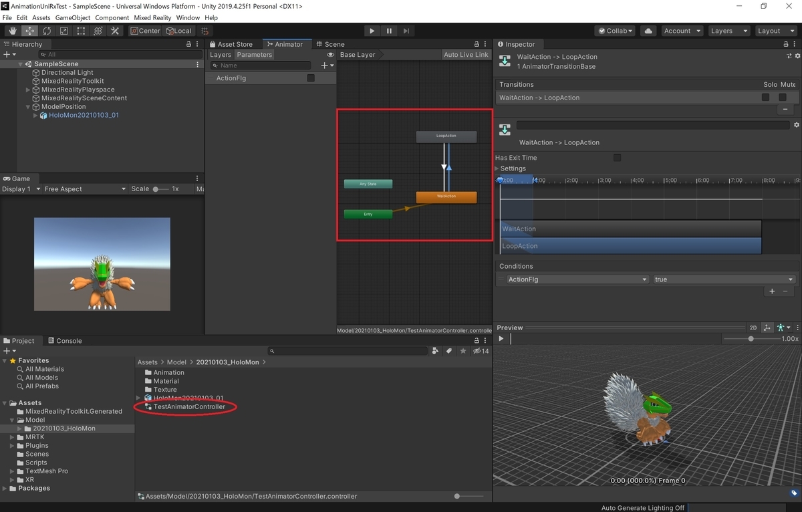Open the GameObject menu

72,17
